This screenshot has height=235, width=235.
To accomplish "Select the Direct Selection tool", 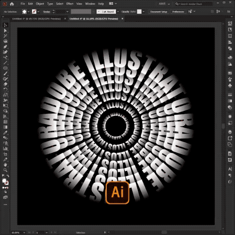I will pyautogui.click(x=5, y=31).
